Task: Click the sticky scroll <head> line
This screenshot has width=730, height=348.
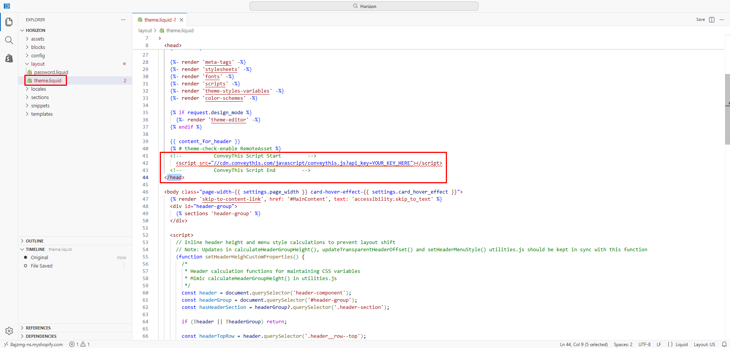Action: (x=173, y=45)
